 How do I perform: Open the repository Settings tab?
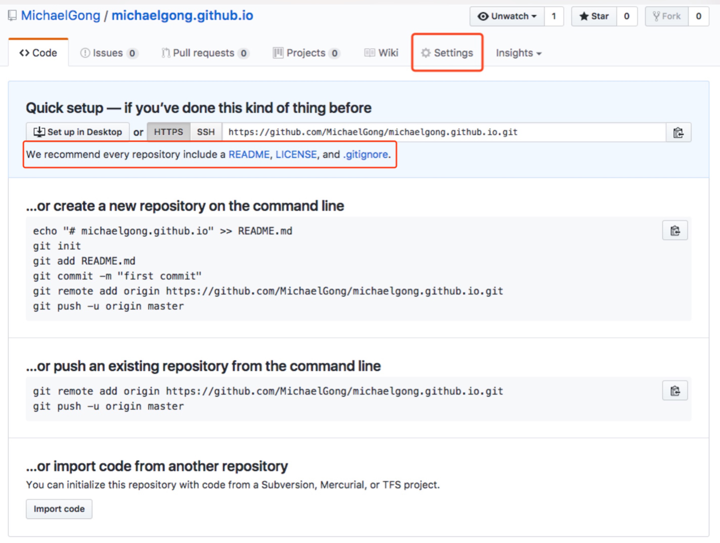pyautogui.click(x=447, y=53)
